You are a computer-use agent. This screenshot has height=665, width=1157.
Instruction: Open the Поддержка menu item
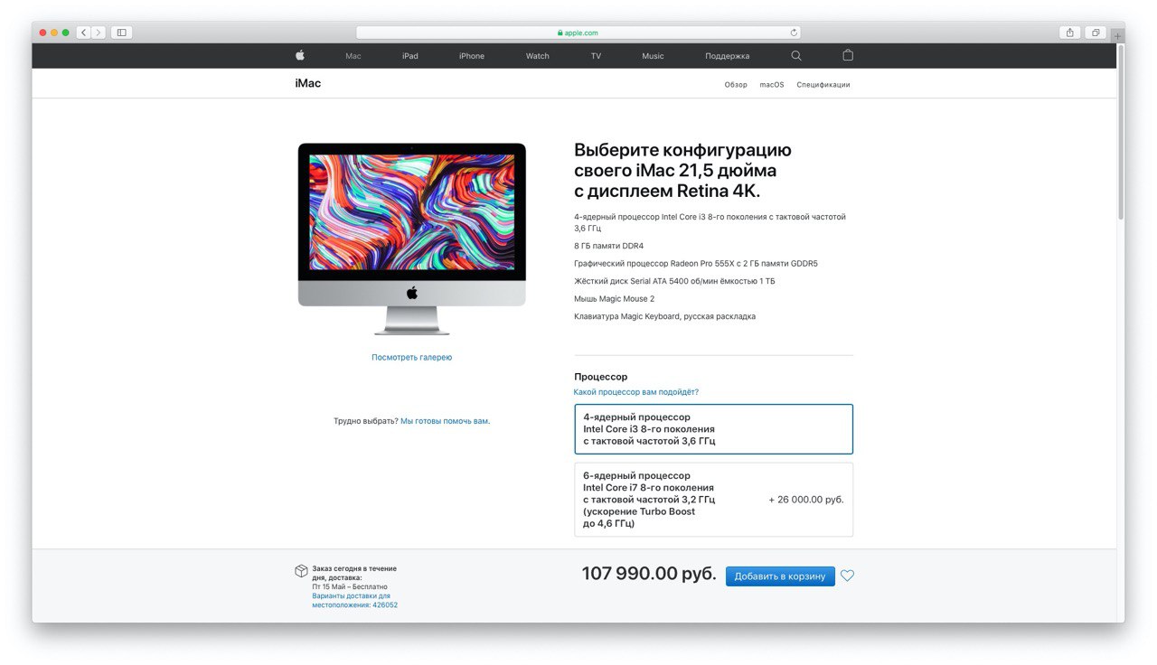point(728,56)
